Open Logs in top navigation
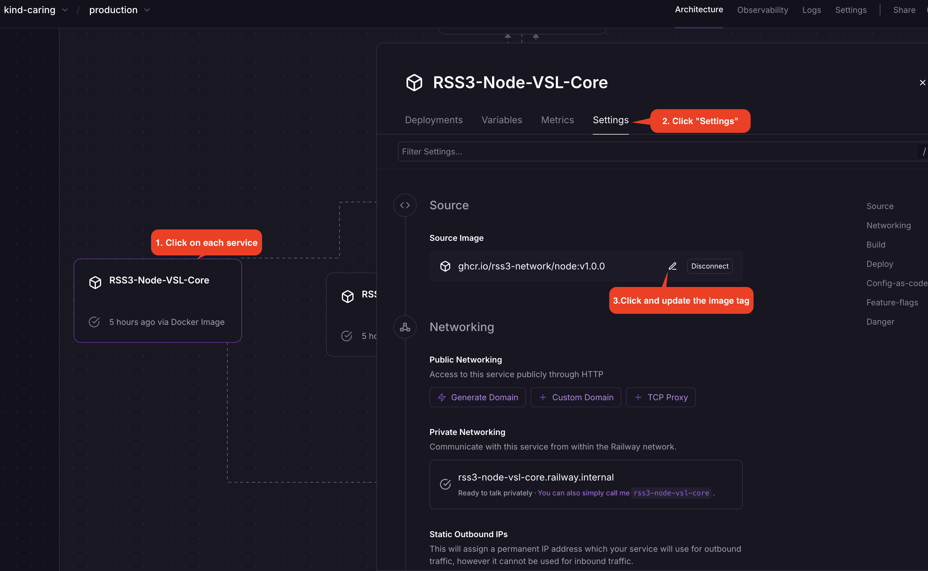The image size is (928, 571). pyautogui.click(x=812, y=10)
